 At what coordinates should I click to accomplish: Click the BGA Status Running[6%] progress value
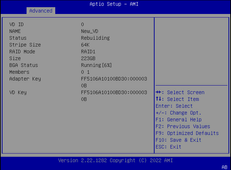coord(96,65)
